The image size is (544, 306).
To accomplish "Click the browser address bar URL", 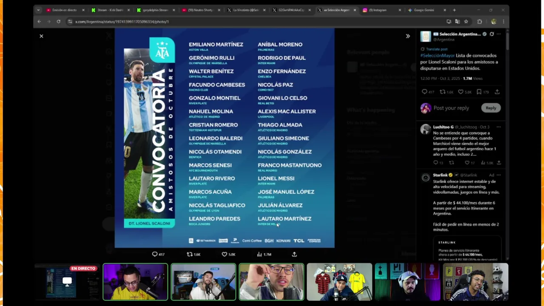I will (x=122, y=22).
